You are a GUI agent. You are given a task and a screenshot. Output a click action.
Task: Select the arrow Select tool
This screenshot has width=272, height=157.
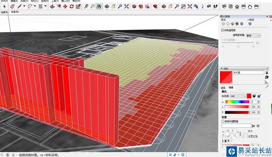[x=4, y=6]
